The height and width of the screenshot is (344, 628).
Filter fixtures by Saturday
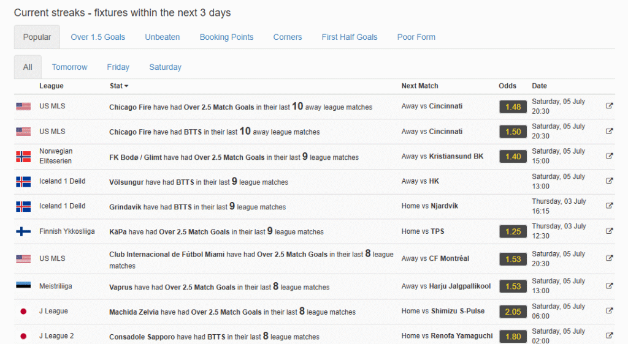(x=165, y=67)
